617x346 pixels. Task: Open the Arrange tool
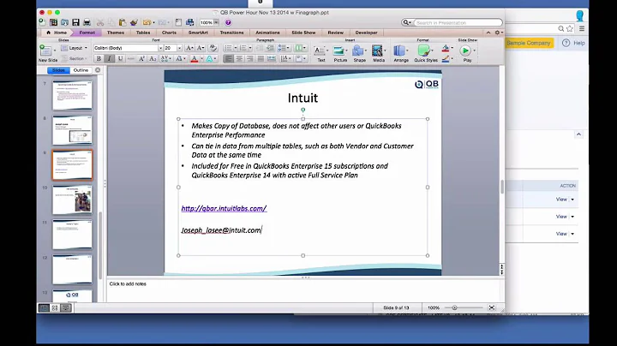tap(399, 51)
